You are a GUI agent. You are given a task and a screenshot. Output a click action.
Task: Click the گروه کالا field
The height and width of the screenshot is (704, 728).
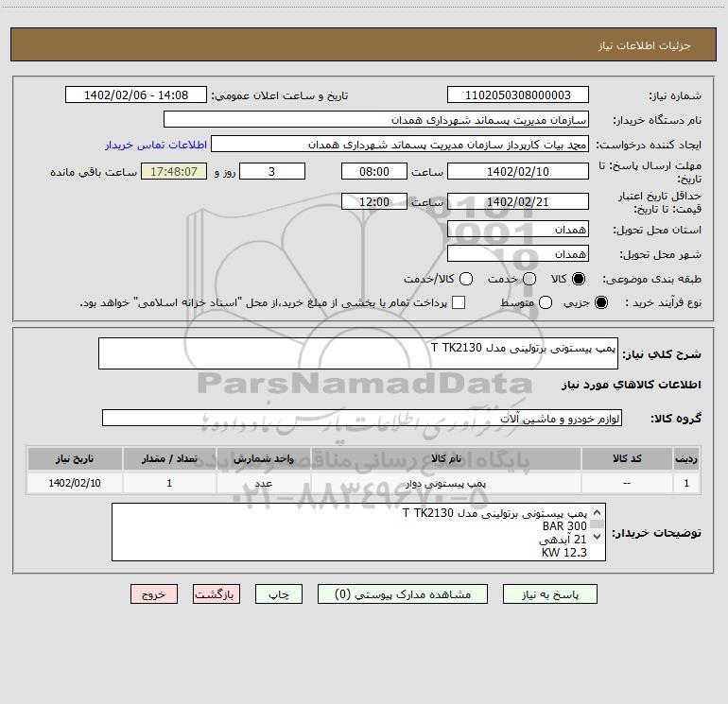click(362, 418)
